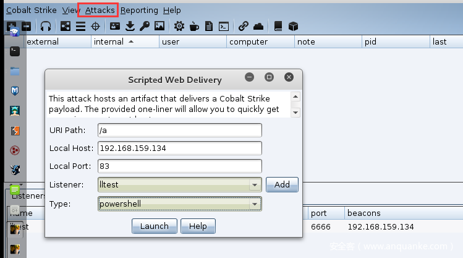This screenshot has width=463, height=258.
Task: Switch to session table view icon
Action: point(80,27)
